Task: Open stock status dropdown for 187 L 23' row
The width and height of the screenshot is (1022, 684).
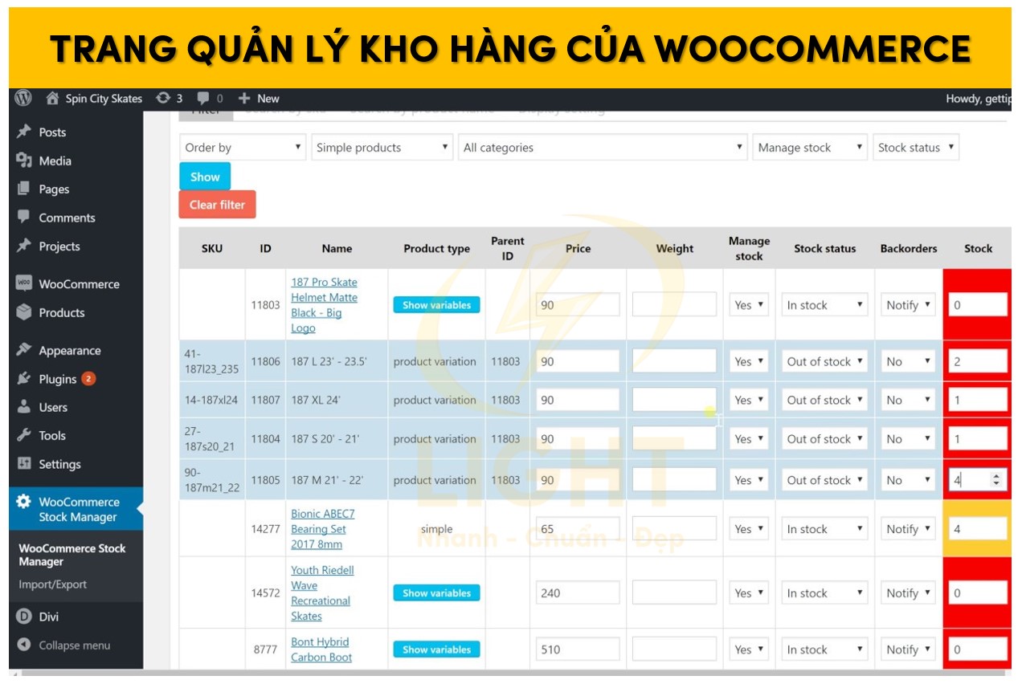Action: click(x=824, y=361)
